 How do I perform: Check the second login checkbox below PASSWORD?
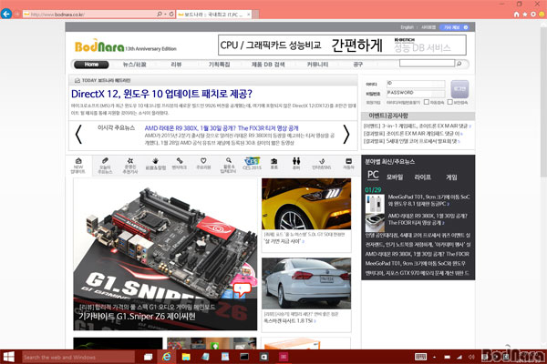coord(450,102)
